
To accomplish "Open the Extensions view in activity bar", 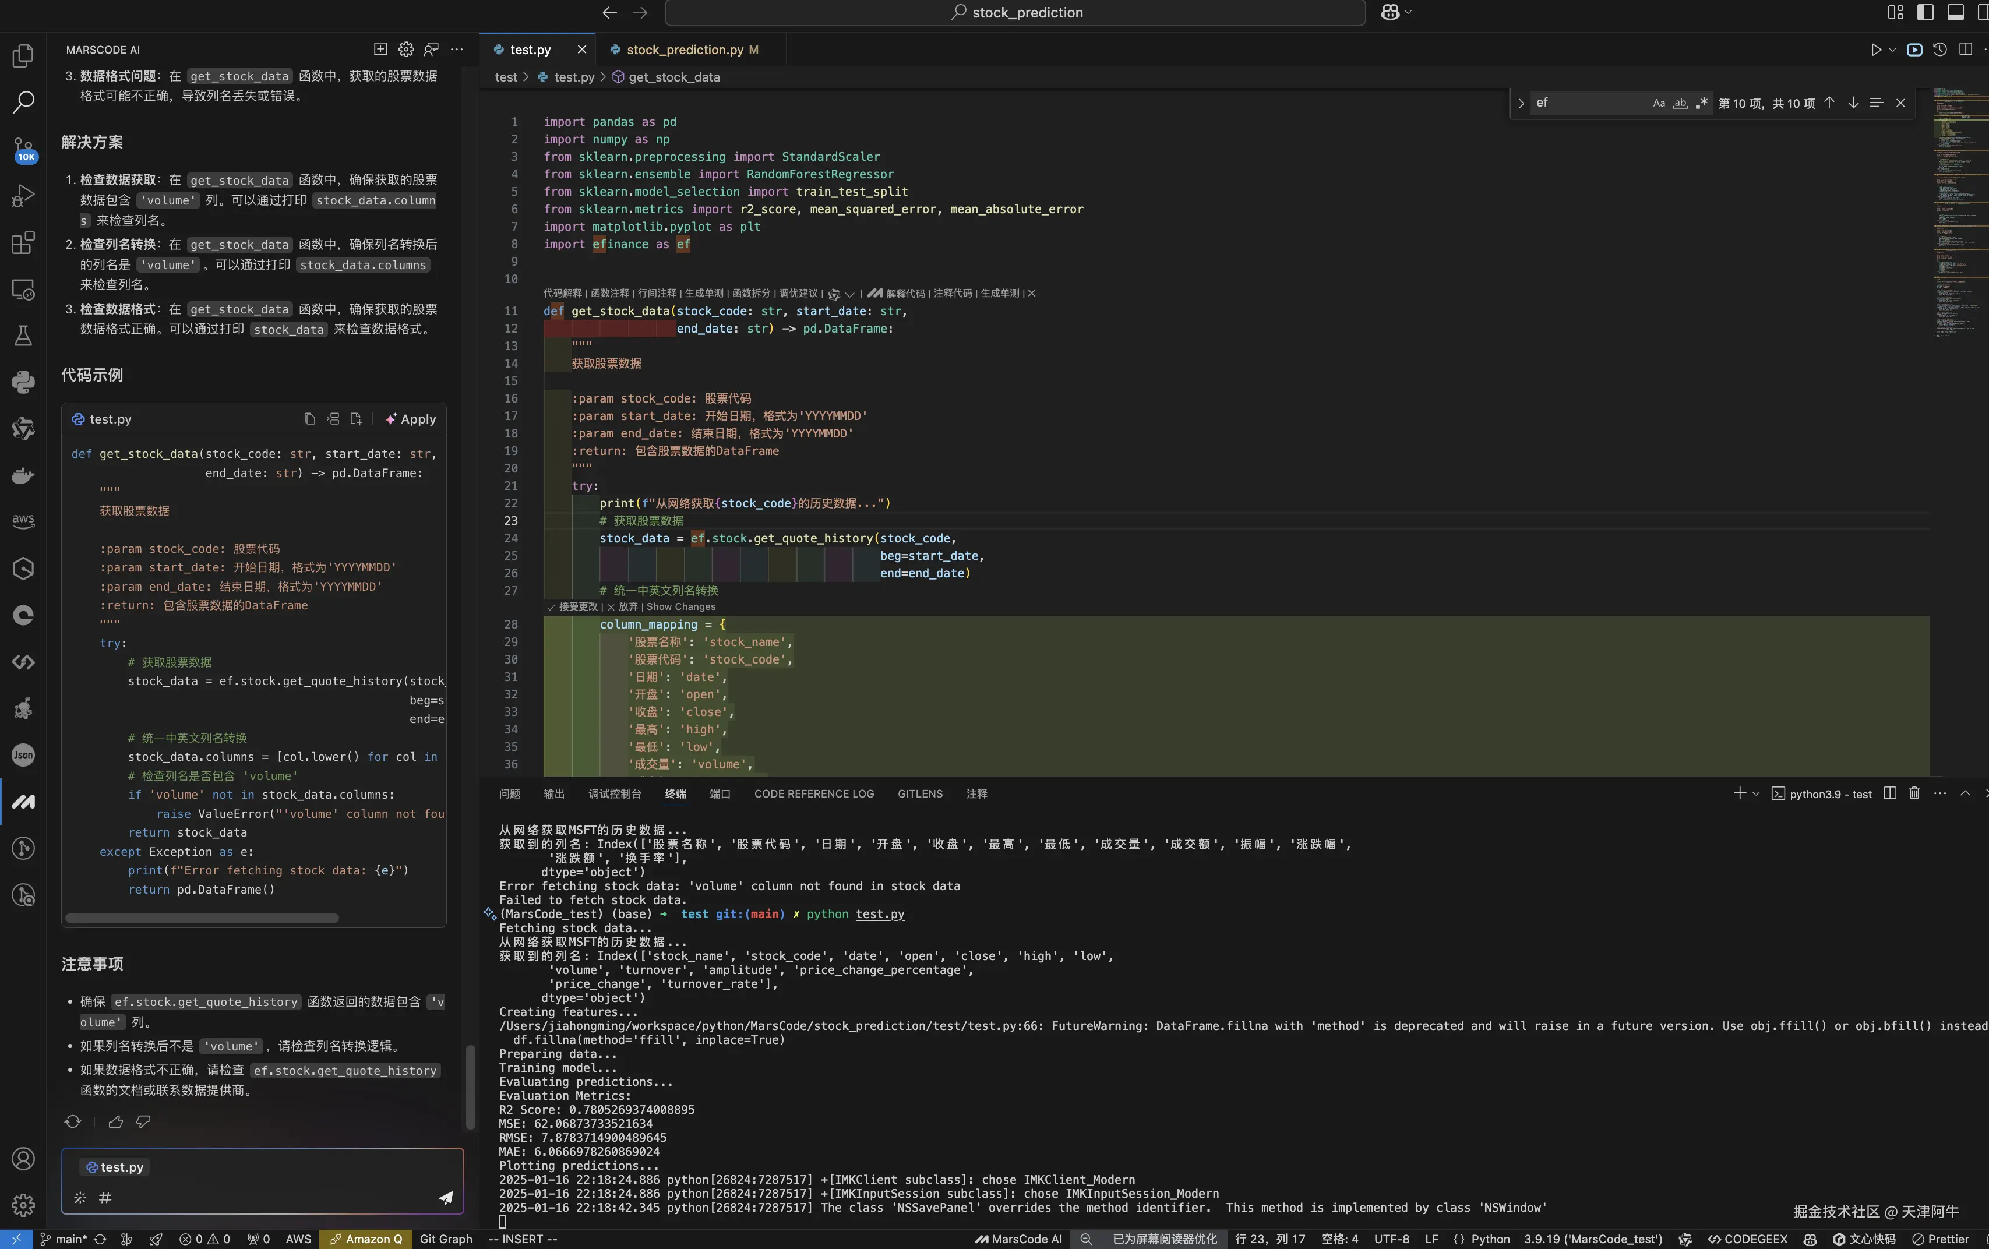I will 23,243.
